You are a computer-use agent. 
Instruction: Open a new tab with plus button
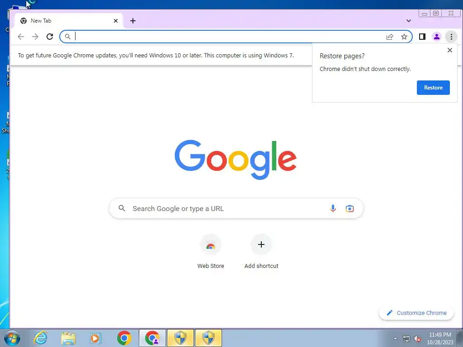pyautogui.click(x=133, y=21)
